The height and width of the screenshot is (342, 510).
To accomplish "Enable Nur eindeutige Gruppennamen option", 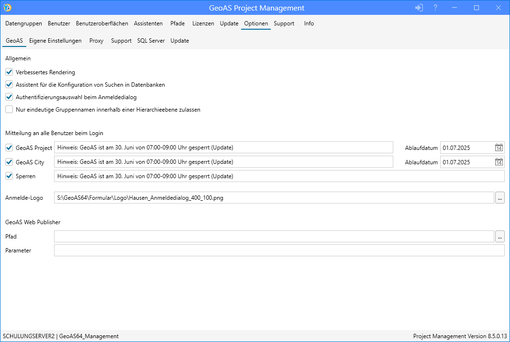I will [x=9, y=109].
